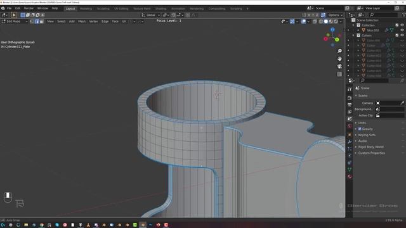406x228 pixels.
Task: Open the Tool properties tab icon
Action: point(350,89)
